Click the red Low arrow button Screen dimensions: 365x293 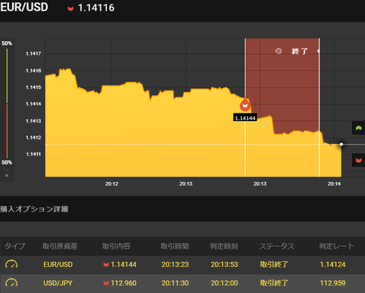pyautogui.click(x=358, y=161)
